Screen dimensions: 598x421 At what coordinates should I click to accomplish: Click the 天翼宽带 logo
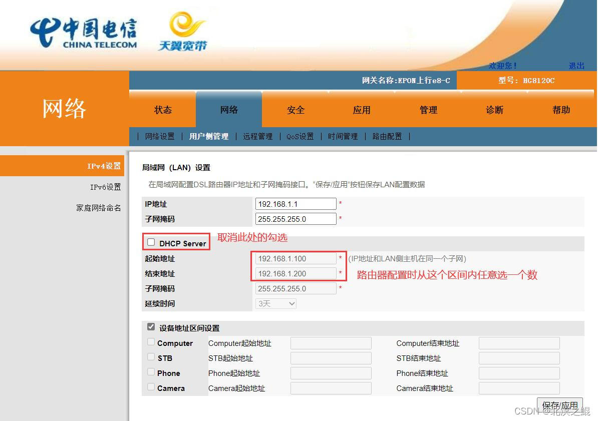tap(183, 31)
